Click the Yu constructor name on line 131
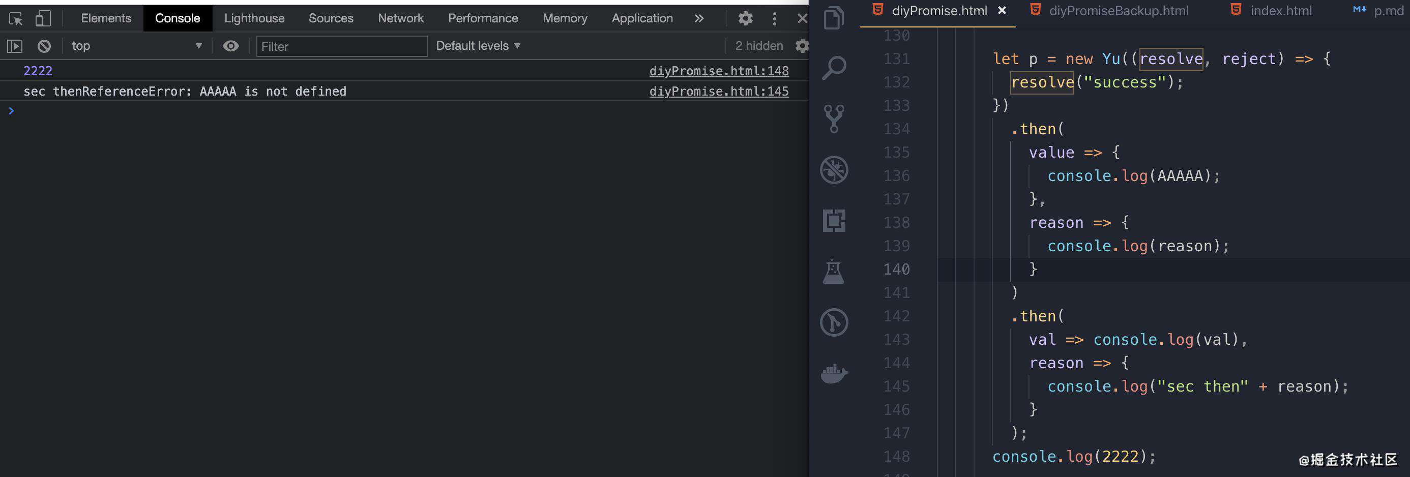The image size is (1410, 477). tap(1111, 58)
